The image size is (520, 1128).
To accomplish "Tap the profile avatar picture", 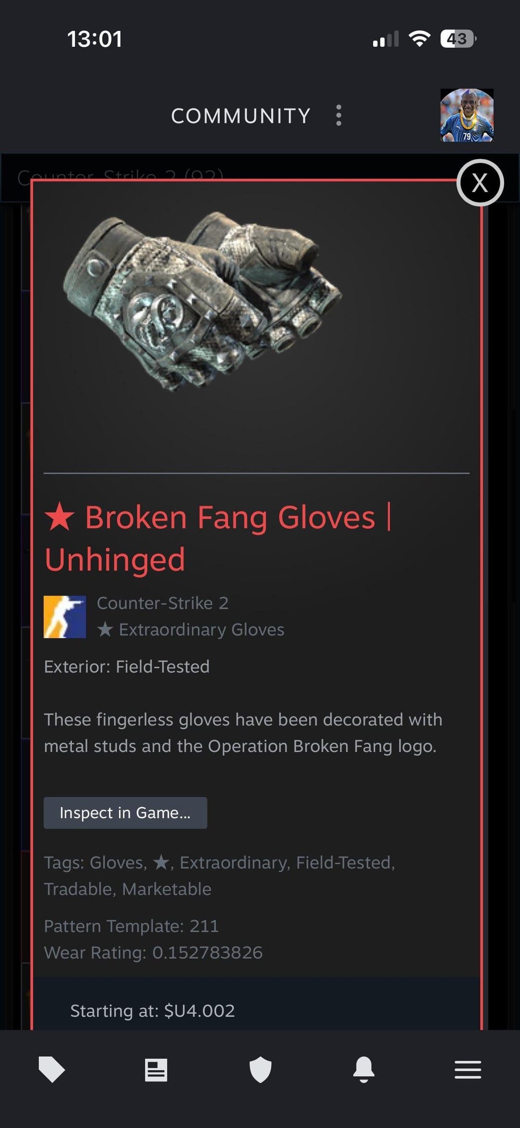I will 467,115.
